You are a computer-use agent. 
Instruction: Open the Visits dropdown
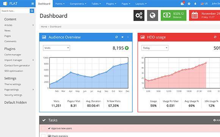tap(57, 48)
